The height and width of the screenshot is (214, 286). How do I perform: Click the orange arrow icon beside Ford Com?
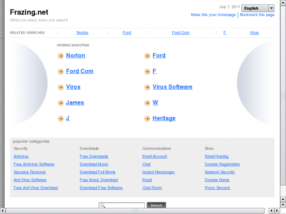(x=61, y=71)
